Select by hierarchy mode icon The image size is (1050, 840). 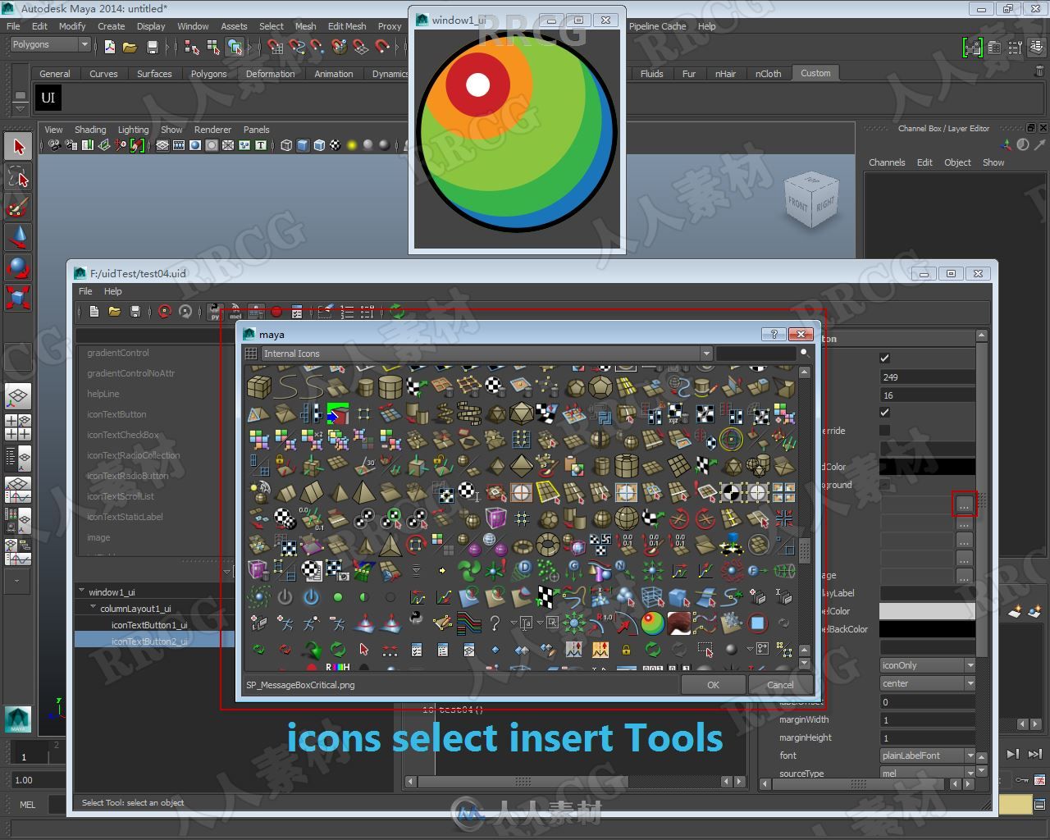point(192,47)
